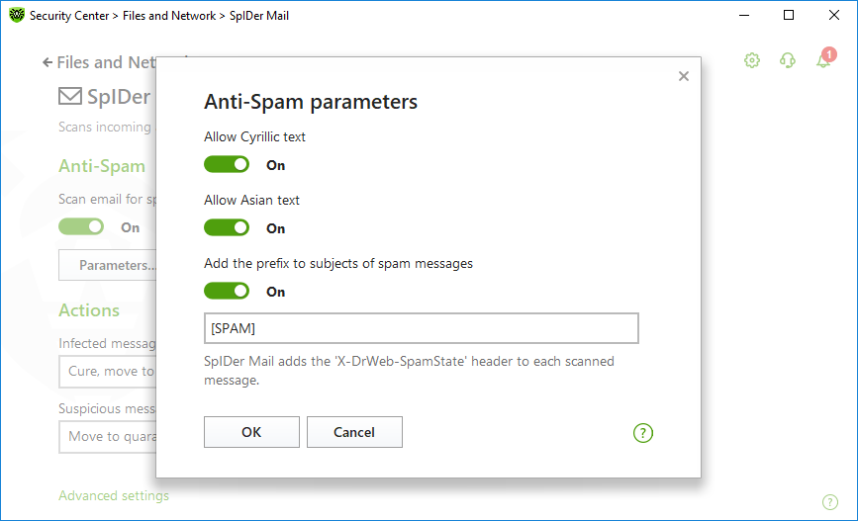
Task: Open help icon at window bottom corner
Action: click(x=830, y=502)
